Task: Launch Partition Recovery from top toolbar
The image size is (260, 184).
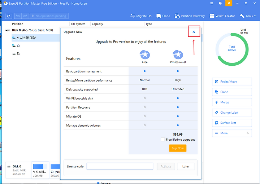Action: pos(190,16)
